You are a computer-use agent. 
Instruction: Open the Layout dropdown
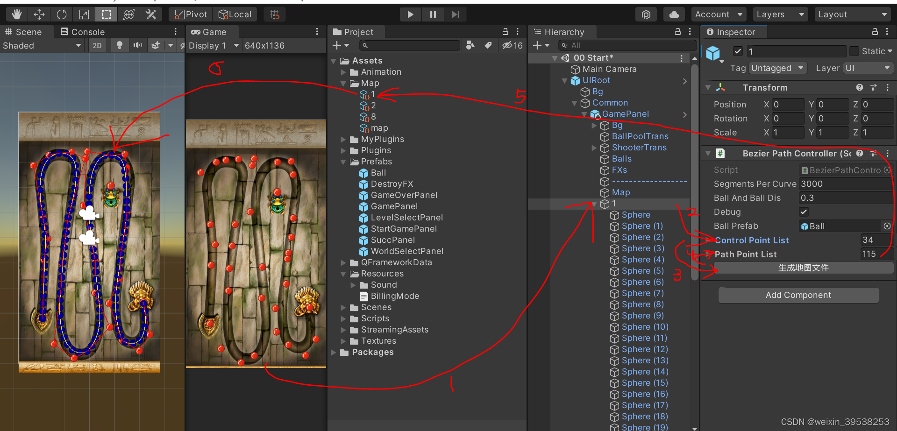tap(853, 14)
